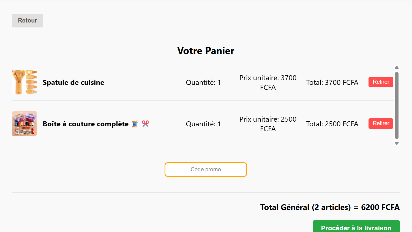This screenshot has width=412, height=232.
Task: Click the Spatule de cuisine product thumbnail
Action: point(24,82)
